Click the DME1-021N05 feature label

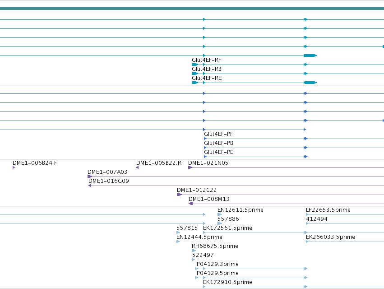pos(208,163)
